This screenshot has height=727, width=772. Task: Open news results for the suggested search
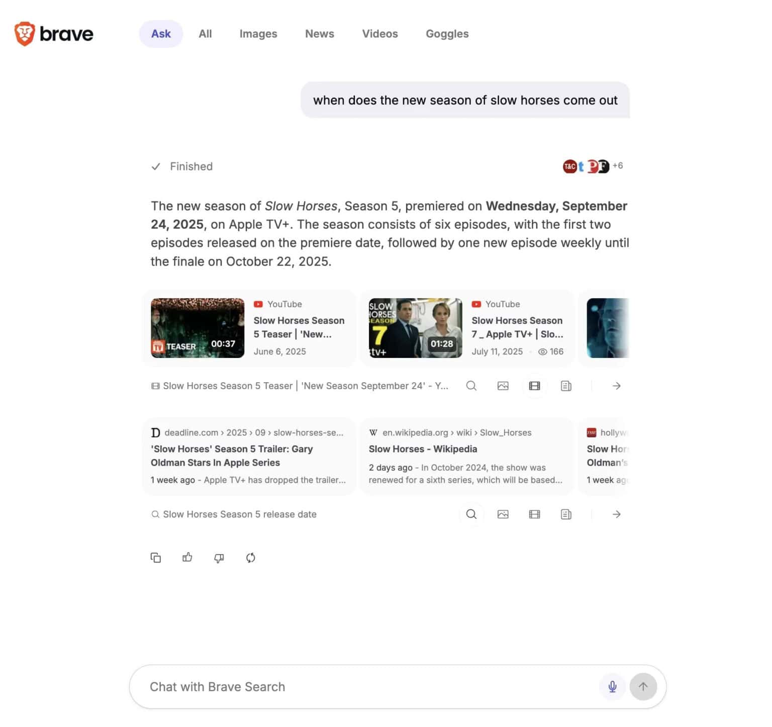point(566,514)
